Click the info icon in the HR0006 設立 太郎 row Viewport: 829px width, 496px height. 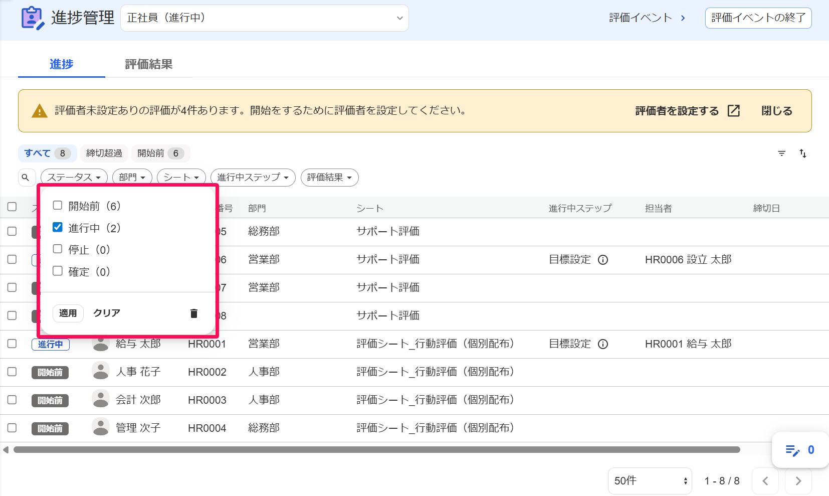[x=603, y=260]
